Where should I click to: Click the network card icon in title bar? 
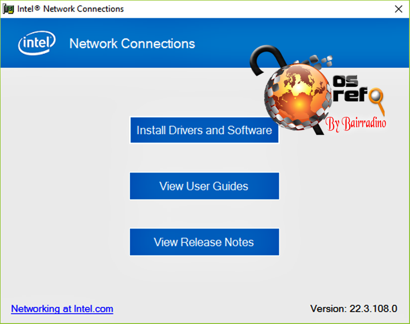click(8, 9)
